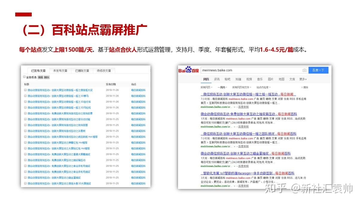Check the 3D马拉松 article row
This screenshot has width=362, height=203.
point(25,107)
